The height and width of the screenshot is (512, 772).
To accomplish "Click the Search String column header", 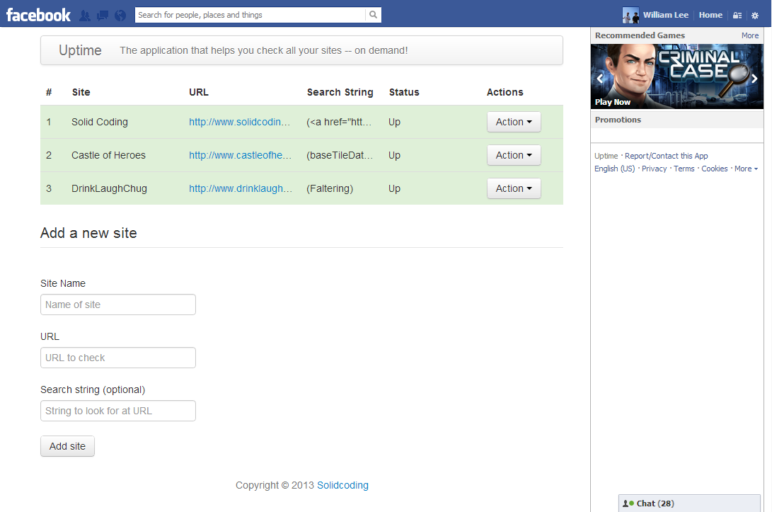I will click(x=340, y=92).
